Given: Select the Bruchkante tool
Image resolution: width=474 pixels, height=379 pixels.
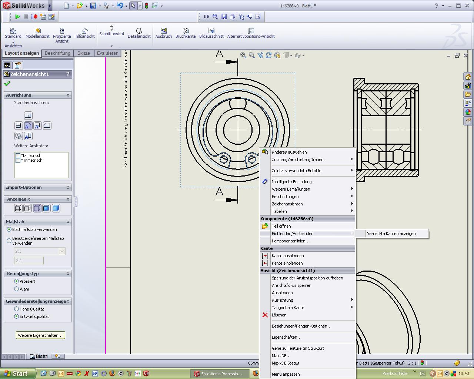Looking at the screenshot, I should (186, 33).
